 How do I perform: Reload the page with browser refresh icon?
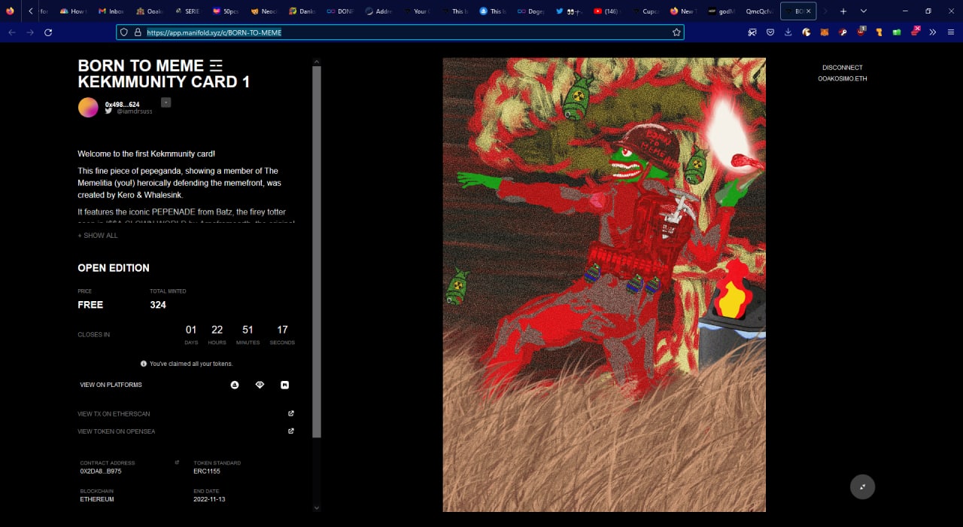(x=48, y=32)
